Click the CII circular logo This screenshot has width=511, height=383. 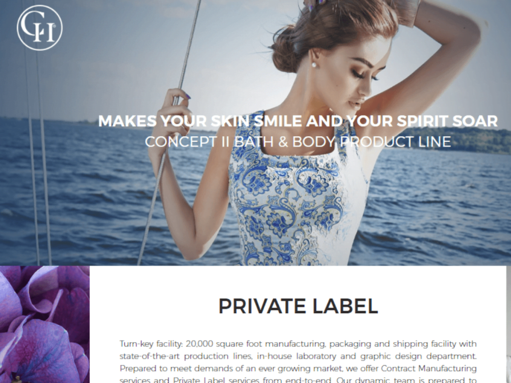point(39,28)
